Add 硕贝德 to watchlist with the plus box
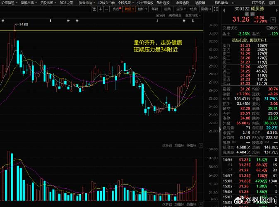 [273, 20]
